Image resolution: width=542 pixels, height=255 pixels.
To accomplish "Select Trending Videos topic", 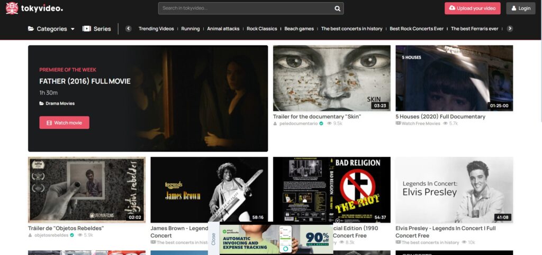I will tap(156, 29).
